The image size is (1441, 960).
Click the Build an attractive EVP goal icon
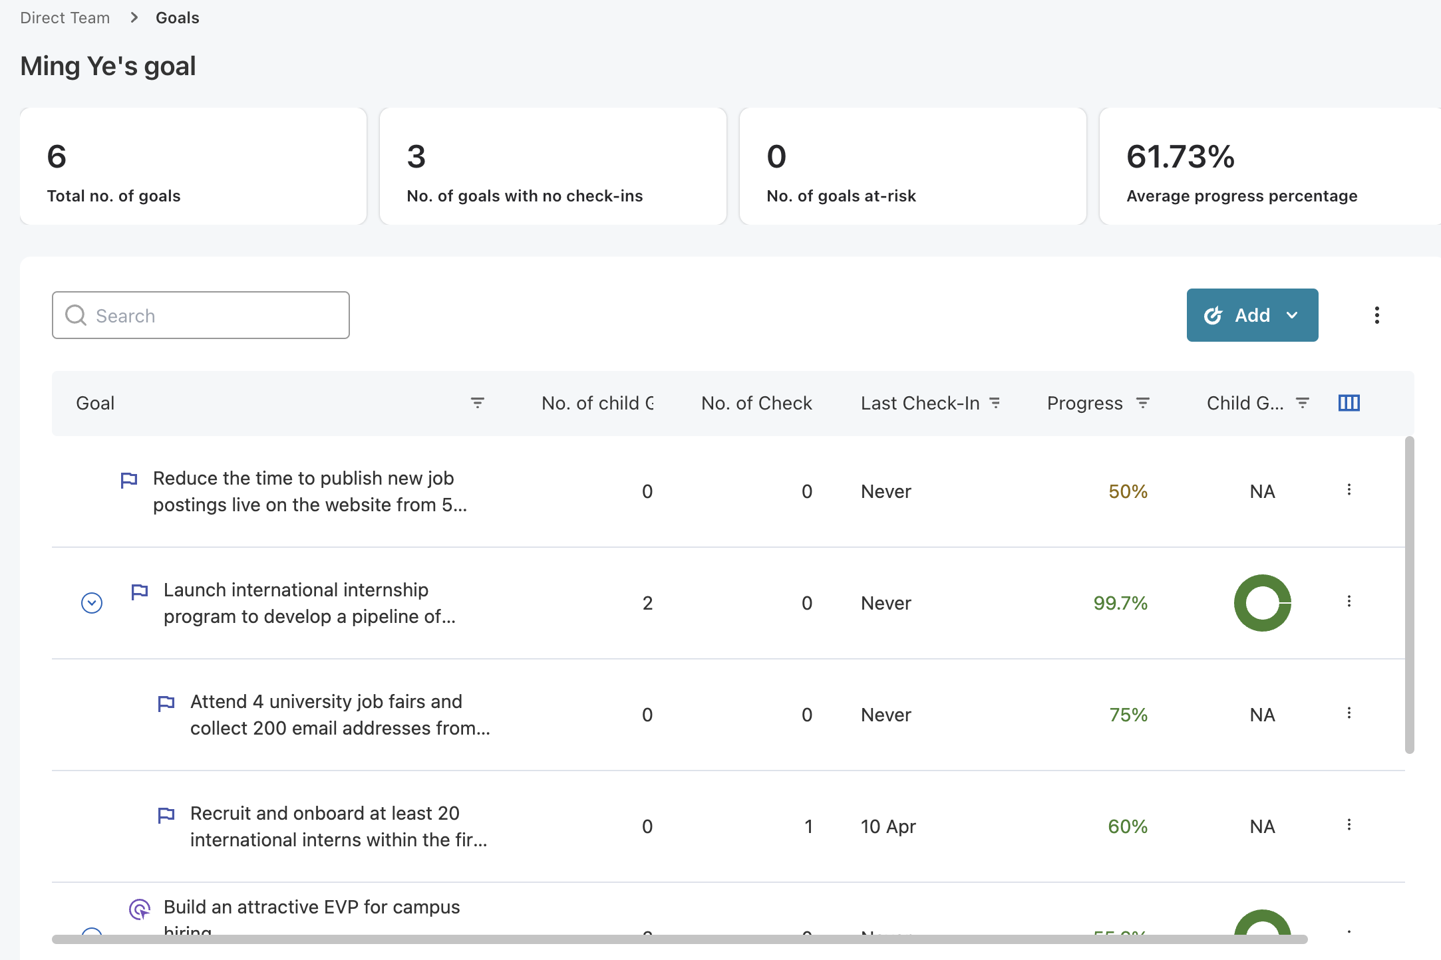140,909
